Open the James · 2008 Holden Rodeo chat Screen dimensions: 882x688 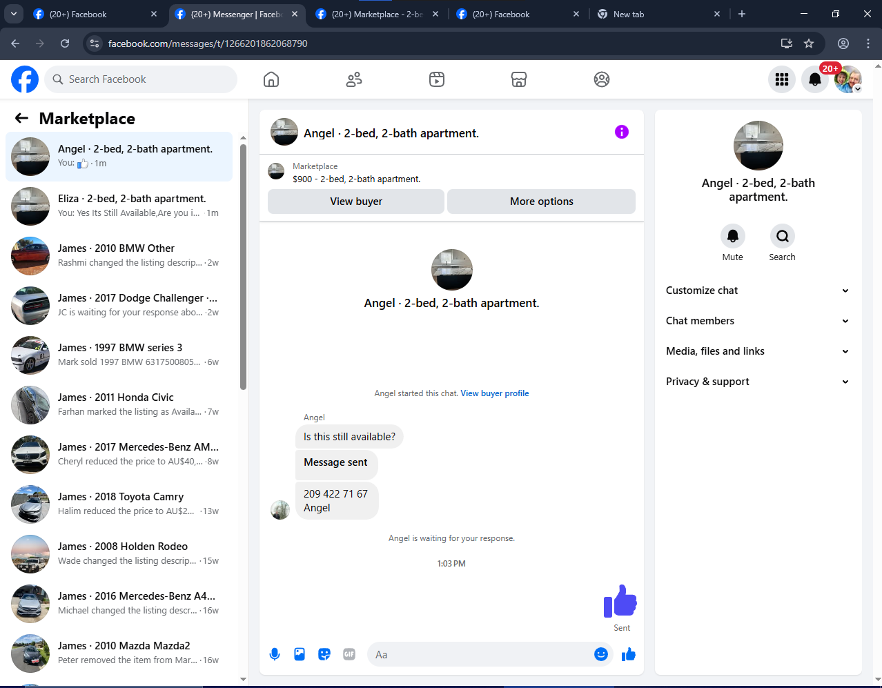[119, 554]
